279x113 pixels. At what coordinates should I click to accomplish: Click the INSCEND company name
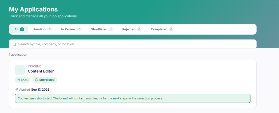[35, 66]
